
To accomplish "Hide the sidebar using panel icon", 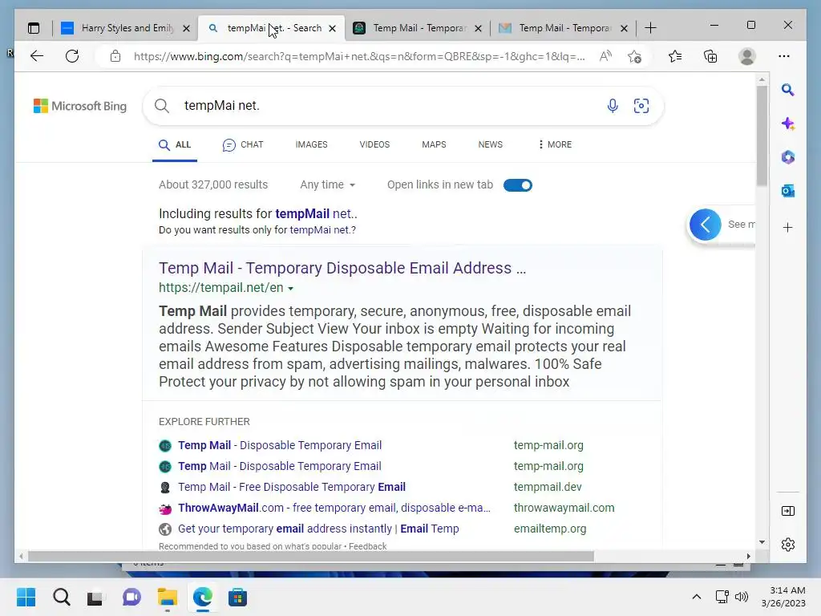I will coord(787,511).
